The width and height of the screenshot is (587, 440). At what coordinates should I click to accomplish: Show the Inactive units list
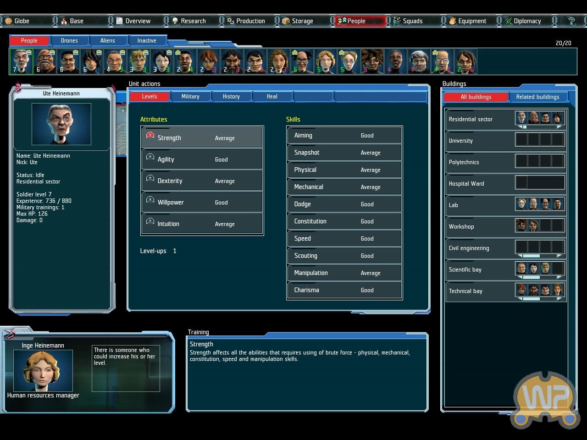147,41
